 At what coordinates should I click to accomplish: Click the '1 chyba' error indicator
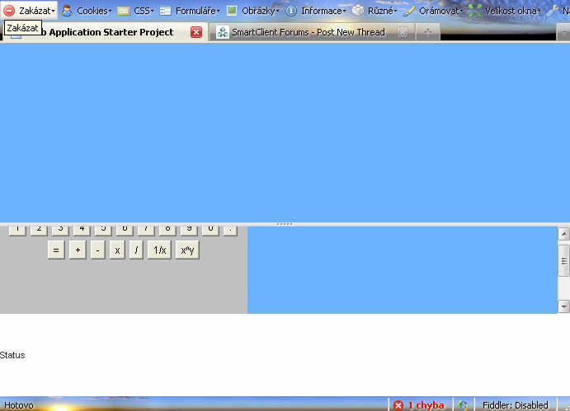420,405
